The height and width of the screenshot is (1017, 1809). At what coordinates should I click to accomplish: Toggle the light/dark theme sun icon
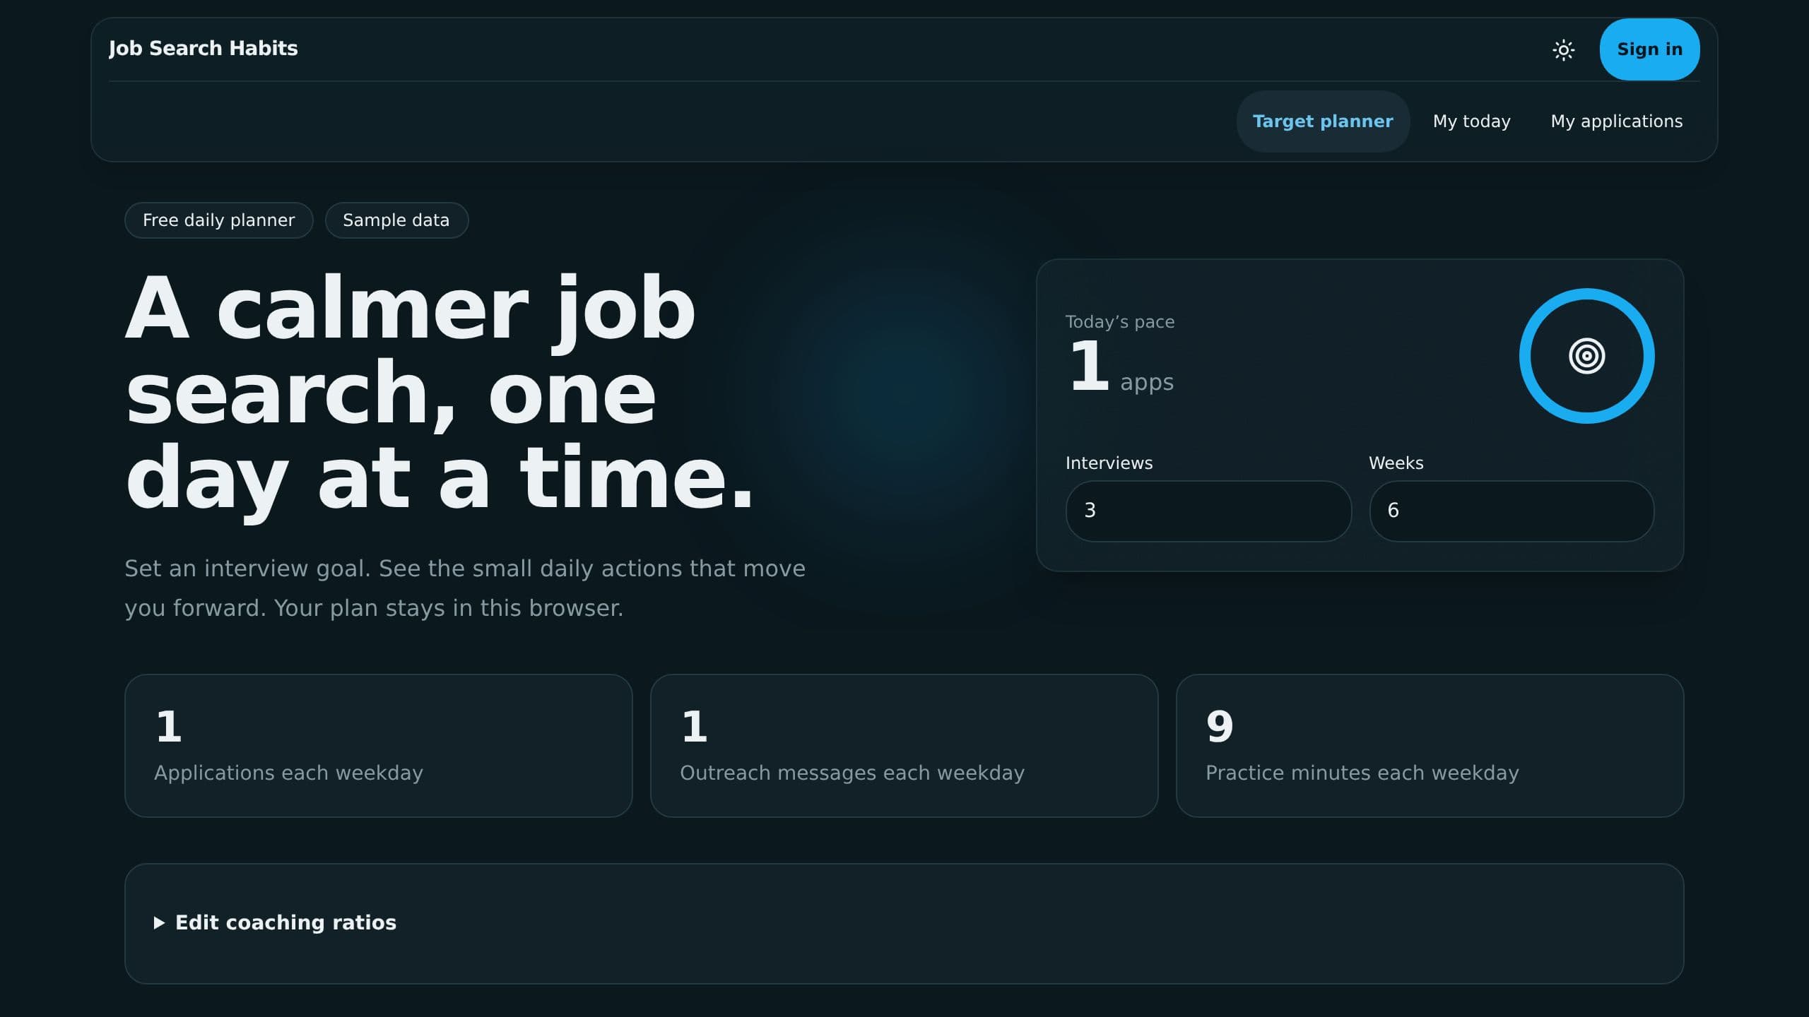pos(1563,49)
